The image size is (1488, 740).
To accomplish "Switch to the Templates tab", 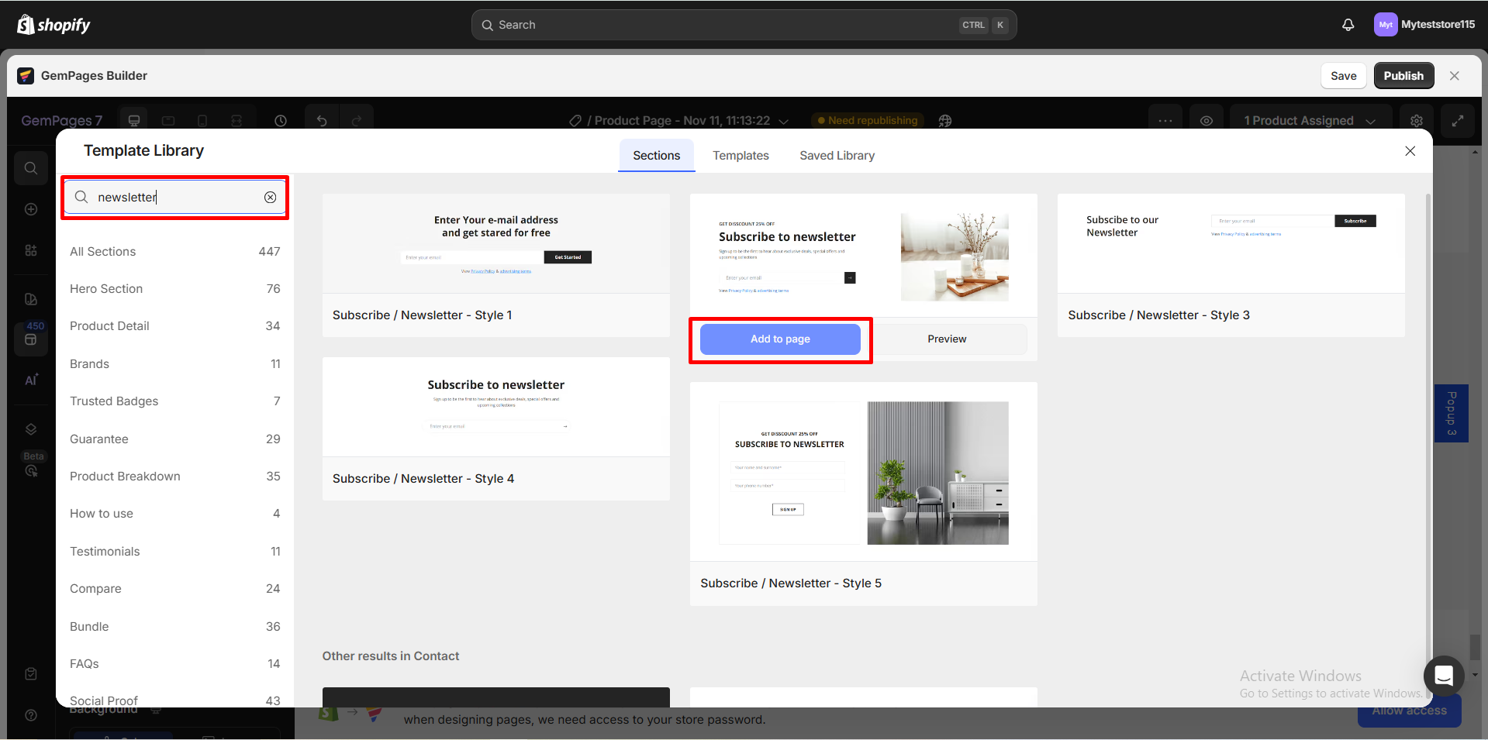I will [741, 156].
